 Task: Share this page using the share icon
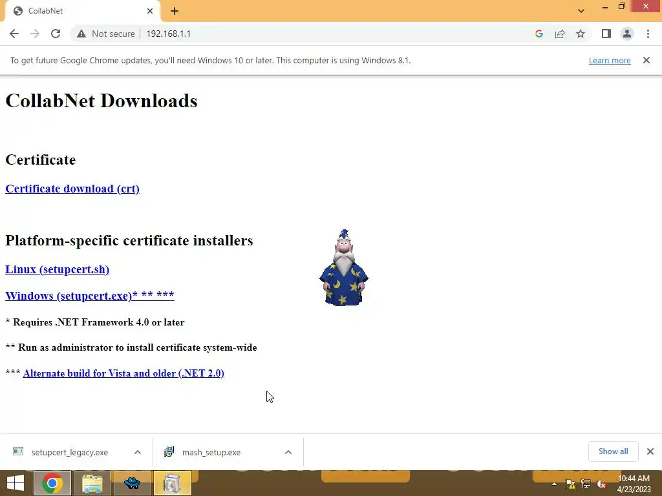click(x=560, y=34)
